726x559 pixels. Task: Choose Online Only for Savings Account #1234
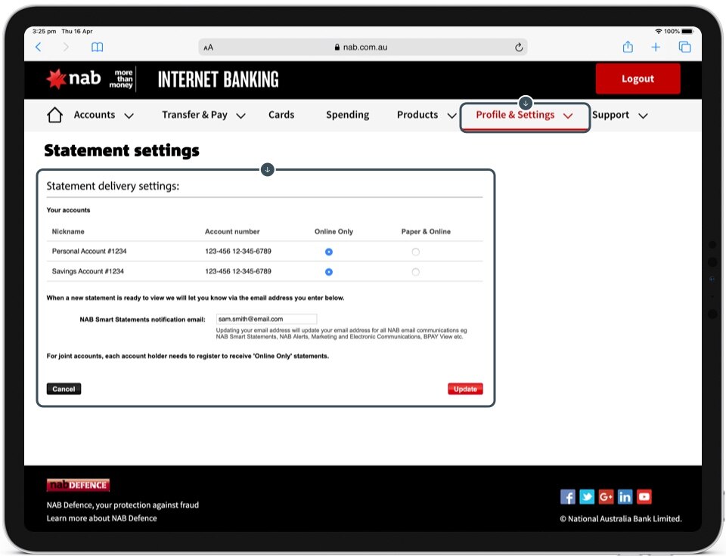click(x=329, y=272)
